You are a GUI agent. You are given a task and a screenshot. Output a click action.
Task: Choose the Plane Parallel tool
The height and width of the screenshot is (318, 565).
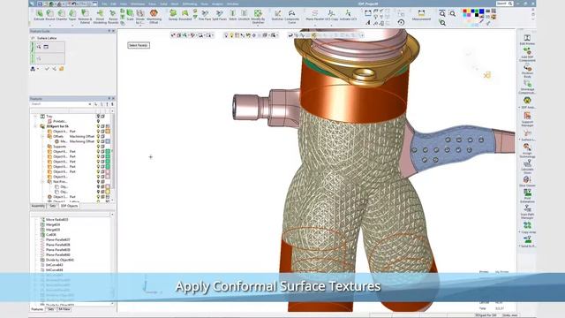pyautogui.click(x=314, y=15)
